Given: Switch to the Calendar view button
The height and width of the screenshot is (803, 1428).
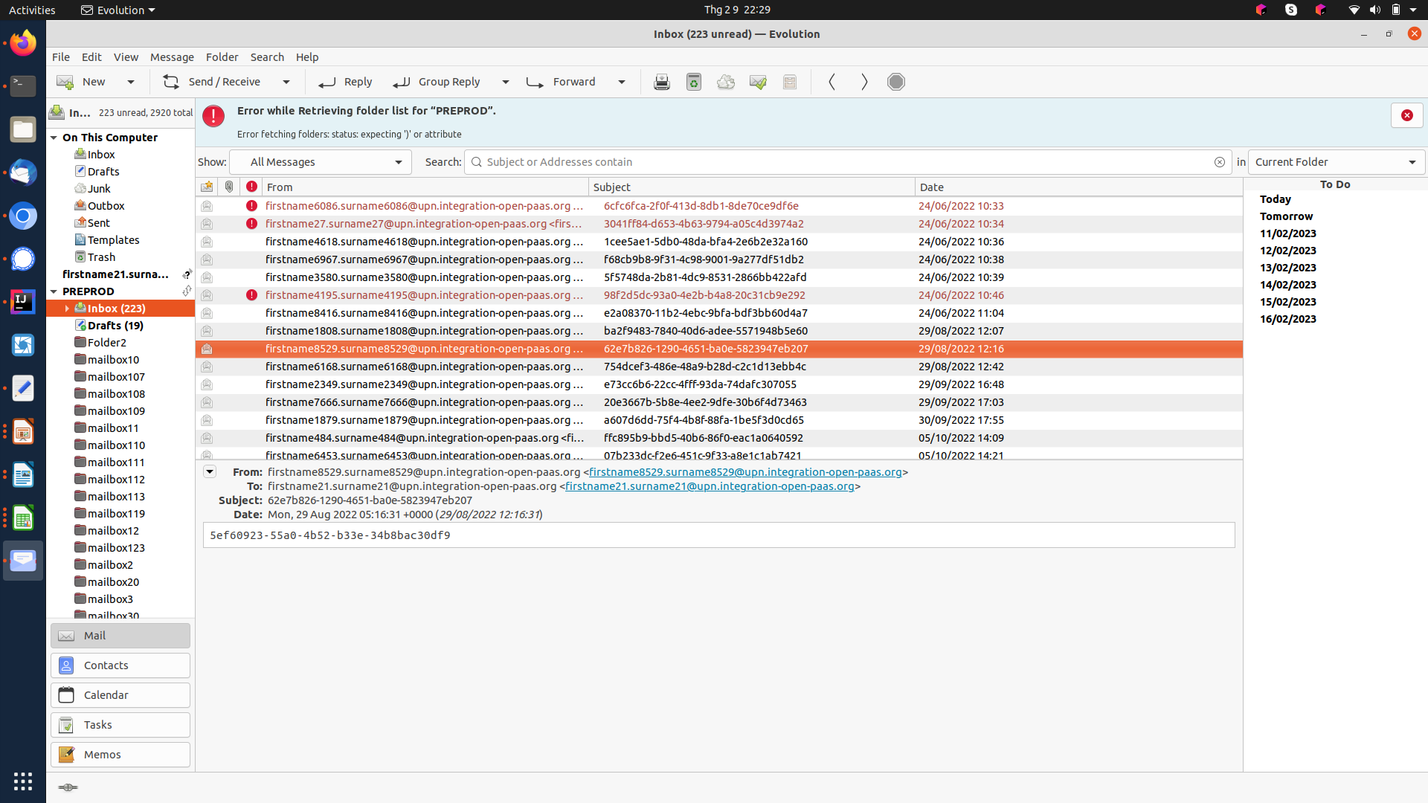Looking at the screenshot, I should click(x=120, y=695).
